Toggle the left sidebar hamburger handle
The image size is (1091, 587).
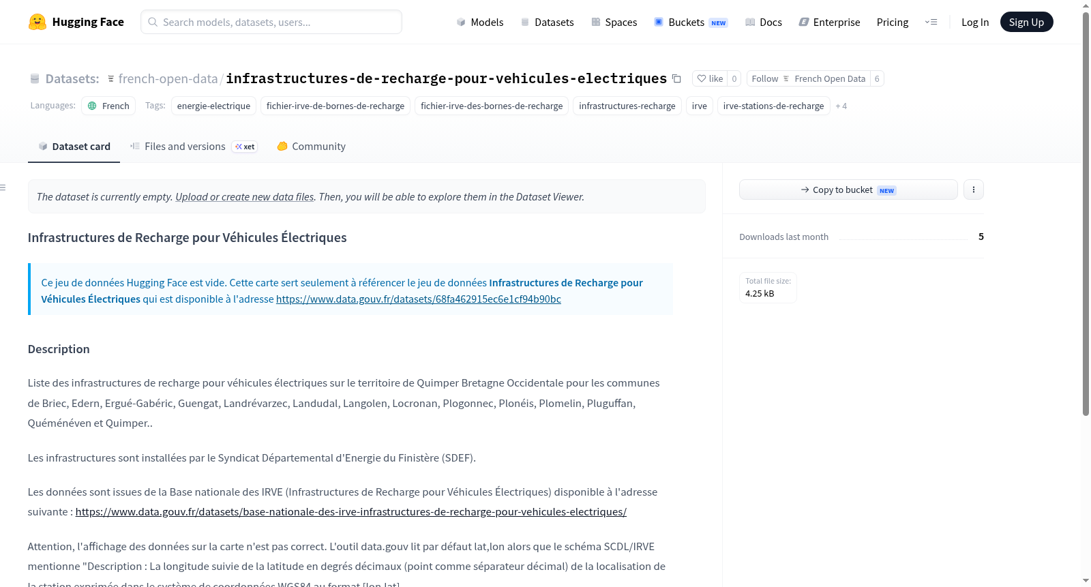3,187
